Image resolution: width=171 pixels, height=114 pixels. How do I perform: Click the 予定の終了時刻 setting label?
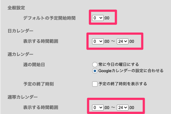(39, 84)
